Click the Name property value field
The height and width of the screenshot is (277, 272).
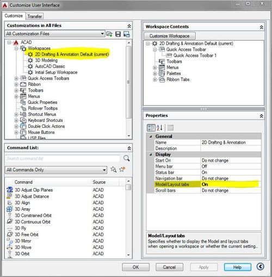231,143
